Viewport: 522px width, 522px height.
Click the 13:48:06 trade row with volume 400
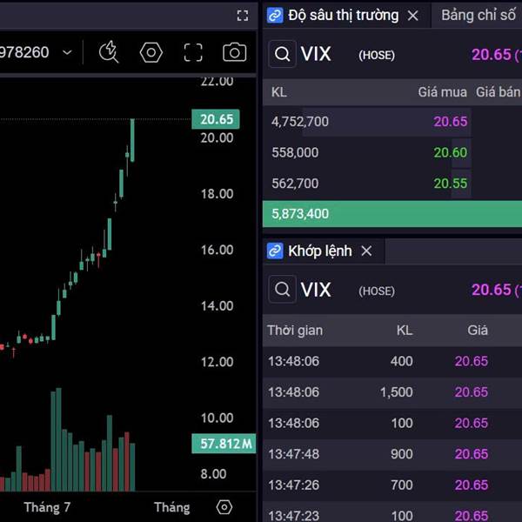pos(392,361)
